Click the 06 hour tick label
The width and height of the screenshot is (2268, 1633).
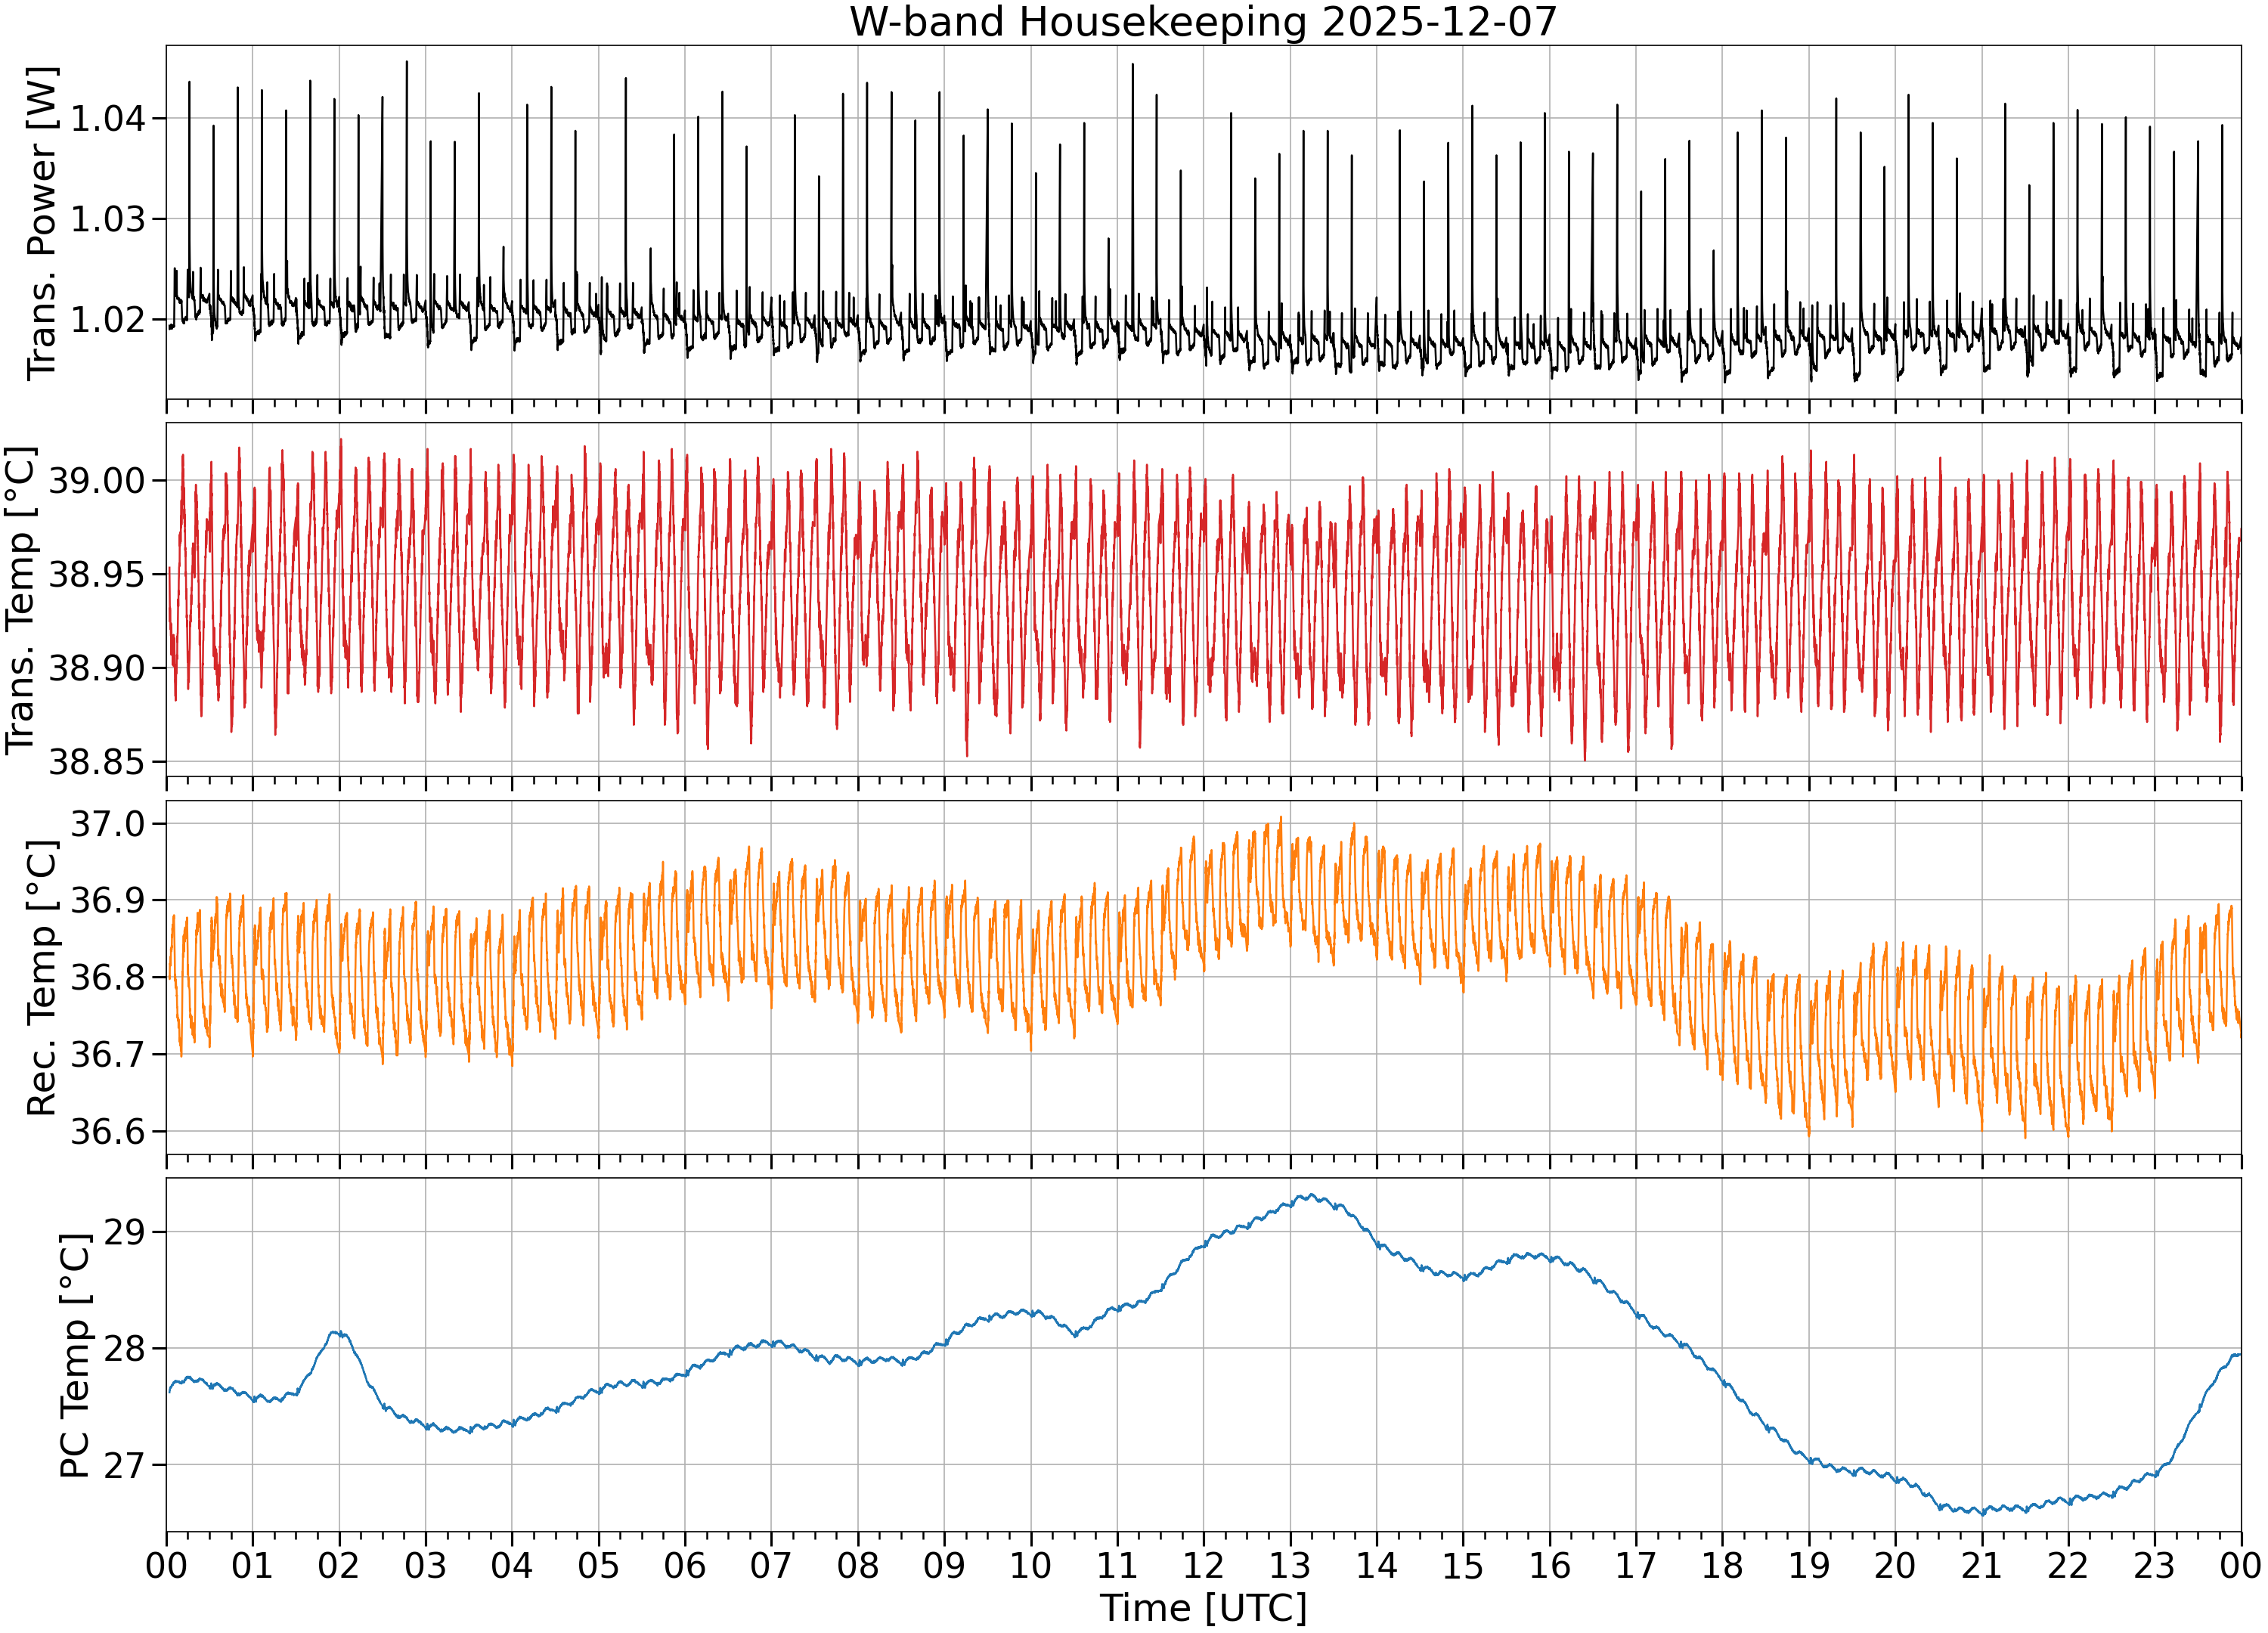click(685, 1565)
